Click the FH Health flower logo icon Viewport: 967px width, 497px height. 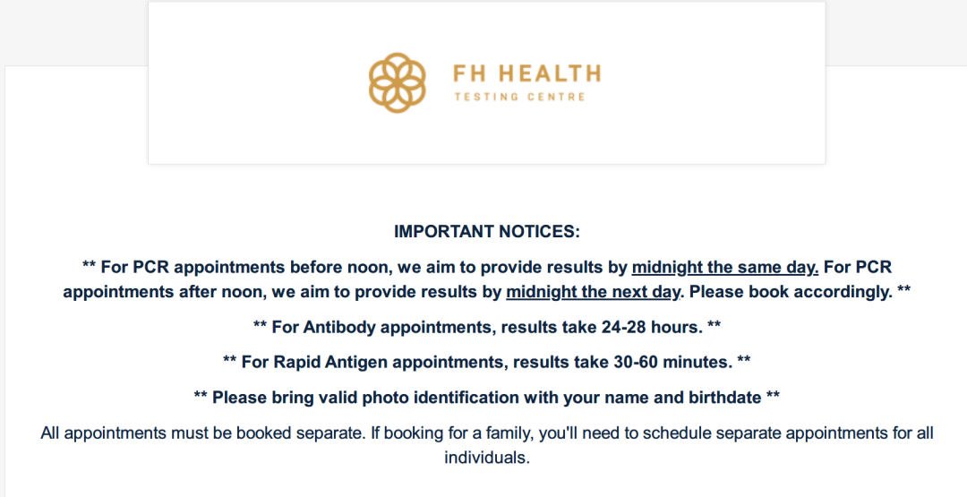click(x=398, y=82)
